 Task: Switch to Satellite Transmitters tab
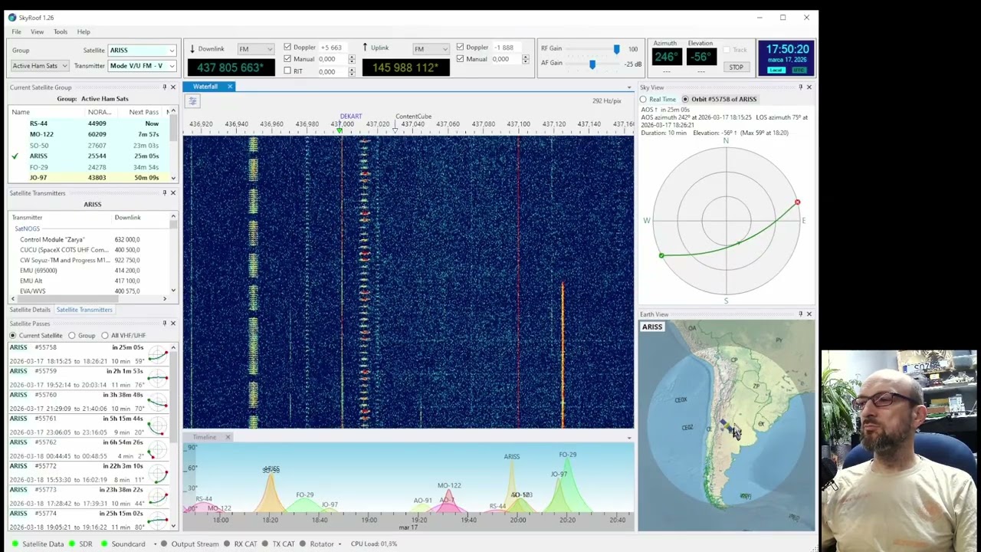point(84,310)
